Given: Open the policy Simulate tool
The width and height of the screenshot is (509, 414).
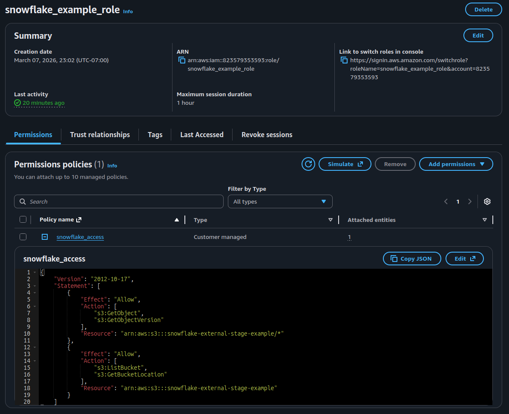Looking at the screenshot, I should [x=345, y=164].
